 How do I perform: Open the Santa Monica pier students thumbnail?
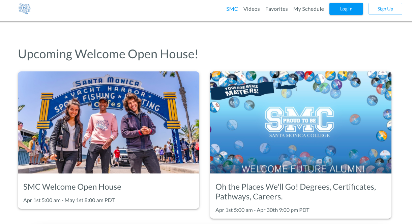click(109, 122)
